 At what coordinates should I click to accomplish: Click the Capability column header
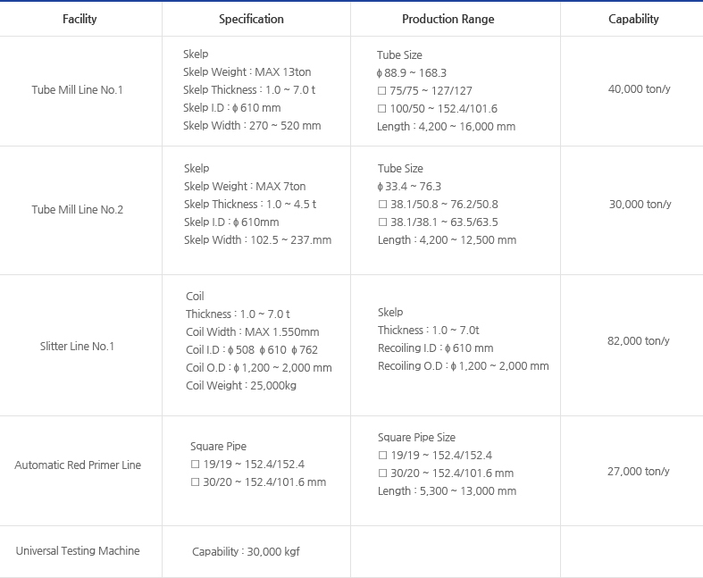click(633, 19)
